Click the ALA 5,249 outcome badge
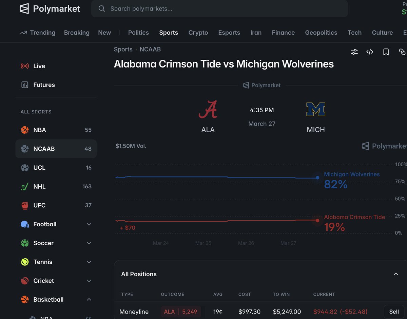This screenshot has width=407, height=319. click(x=181, y=312)
